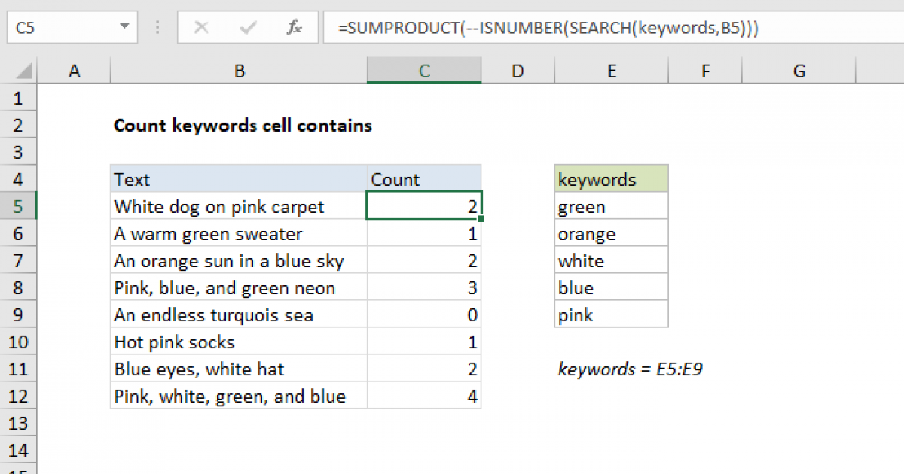
Task: Click the Cancel (X) formula bar icon
Action: coord(201,28)
